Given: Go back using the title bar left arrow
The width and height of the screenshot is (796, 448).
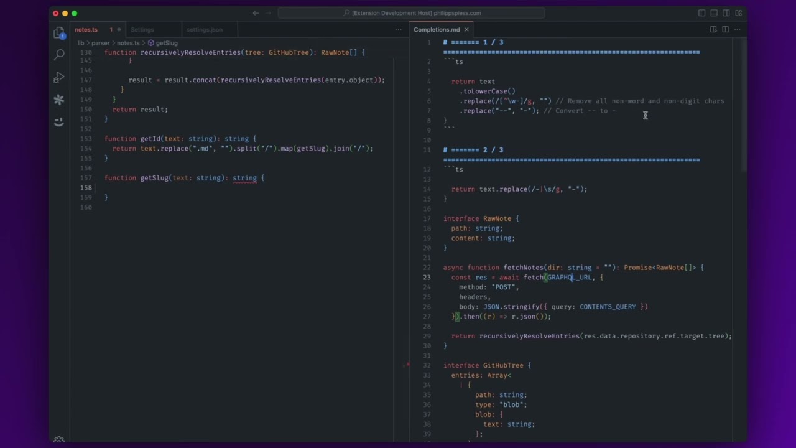Looking at the screenshot, I should (256, 13).
